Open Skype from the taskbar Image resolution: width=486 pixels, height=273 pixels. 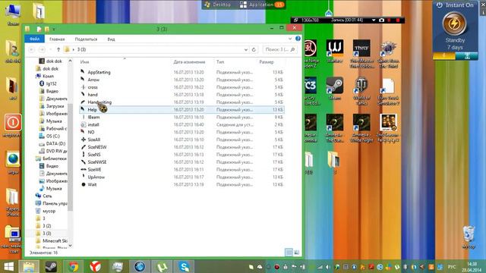pos(185,266)
